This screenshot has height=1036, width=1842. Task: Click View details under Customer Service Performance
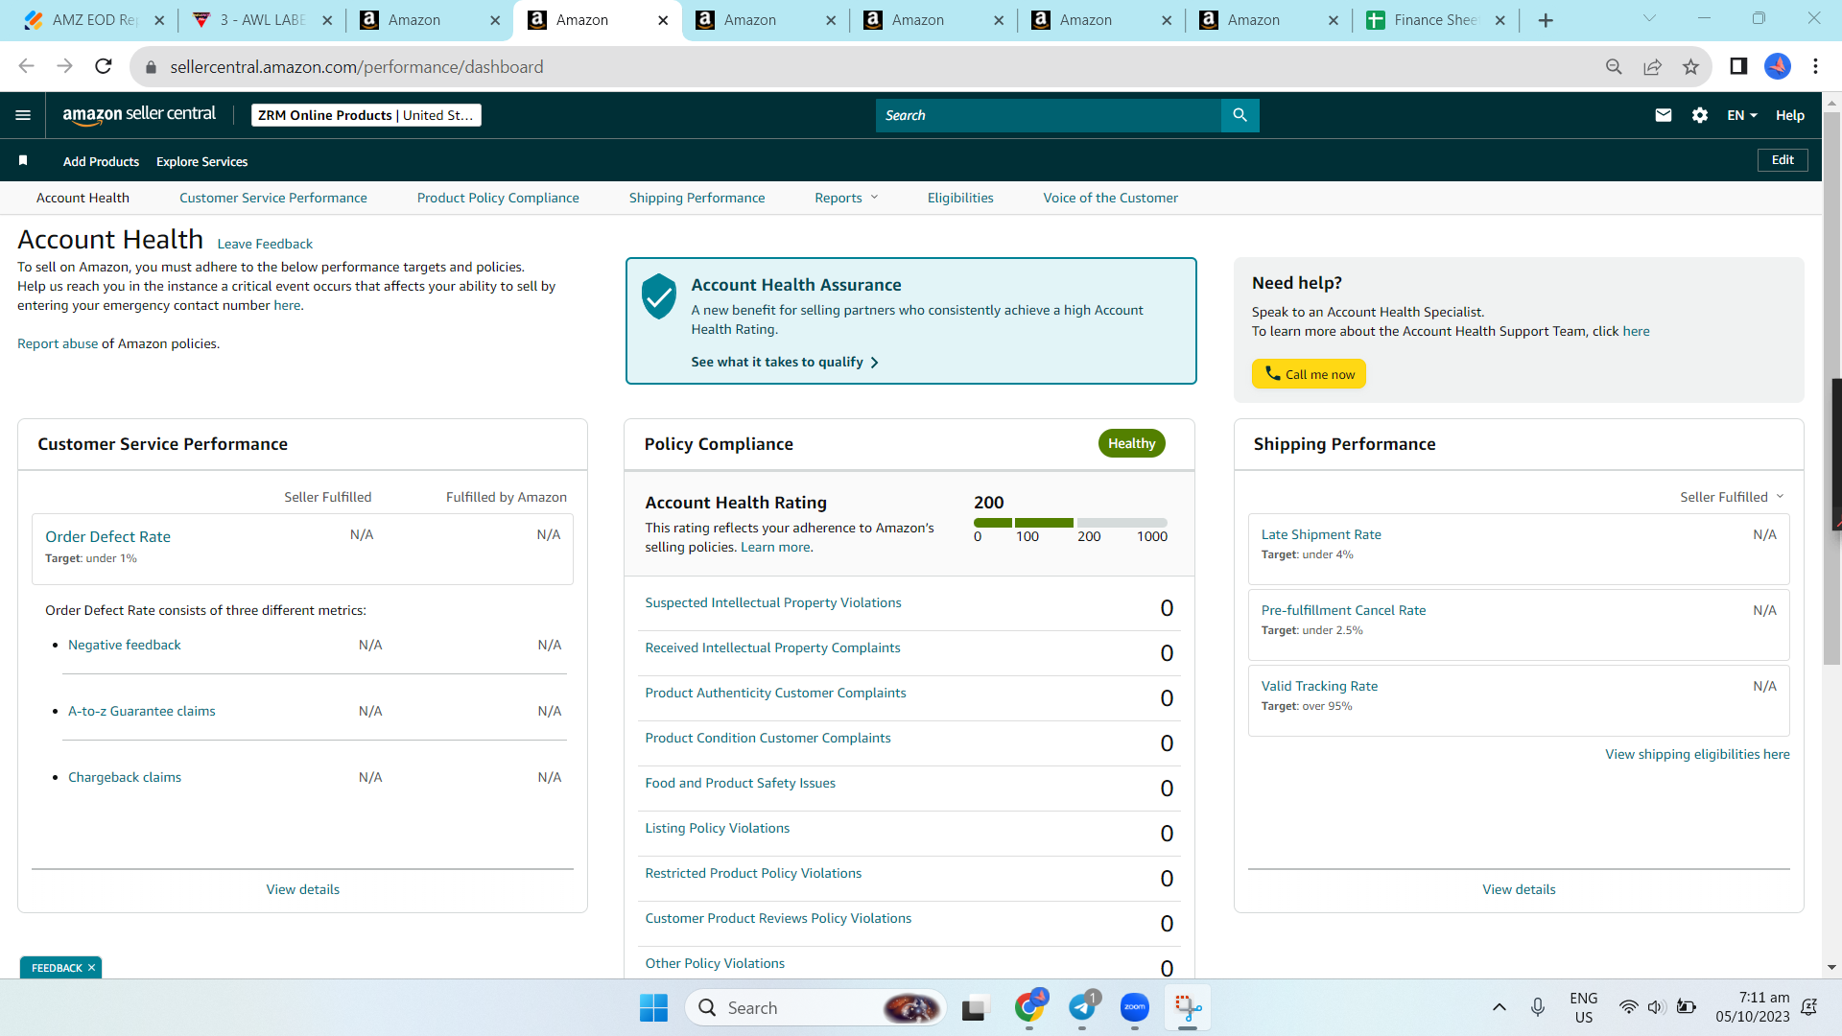(x=303, y=889)
